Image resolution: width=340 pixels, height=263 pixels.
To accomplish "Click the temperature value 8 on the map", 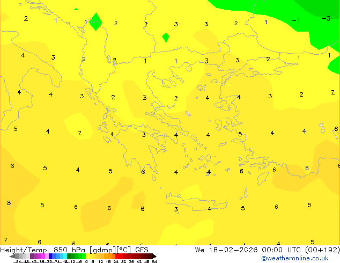I will 9,203.
